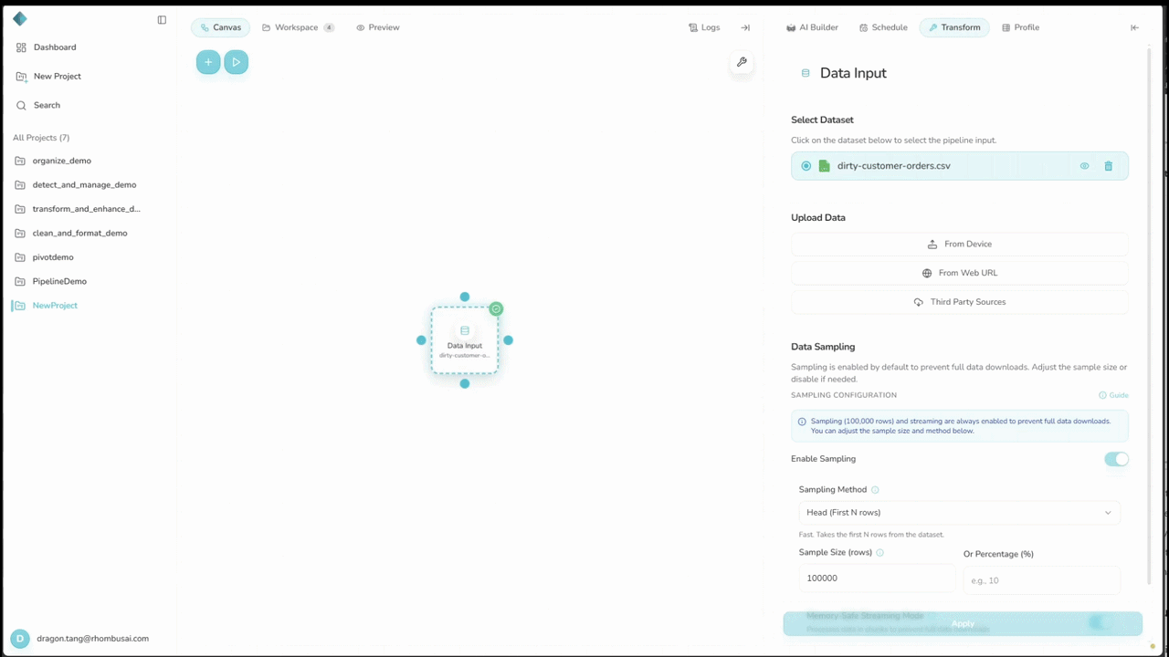This screenshot has height=657, width=1169.
Task: Upload data From Device
Action: tap(959, 245)
